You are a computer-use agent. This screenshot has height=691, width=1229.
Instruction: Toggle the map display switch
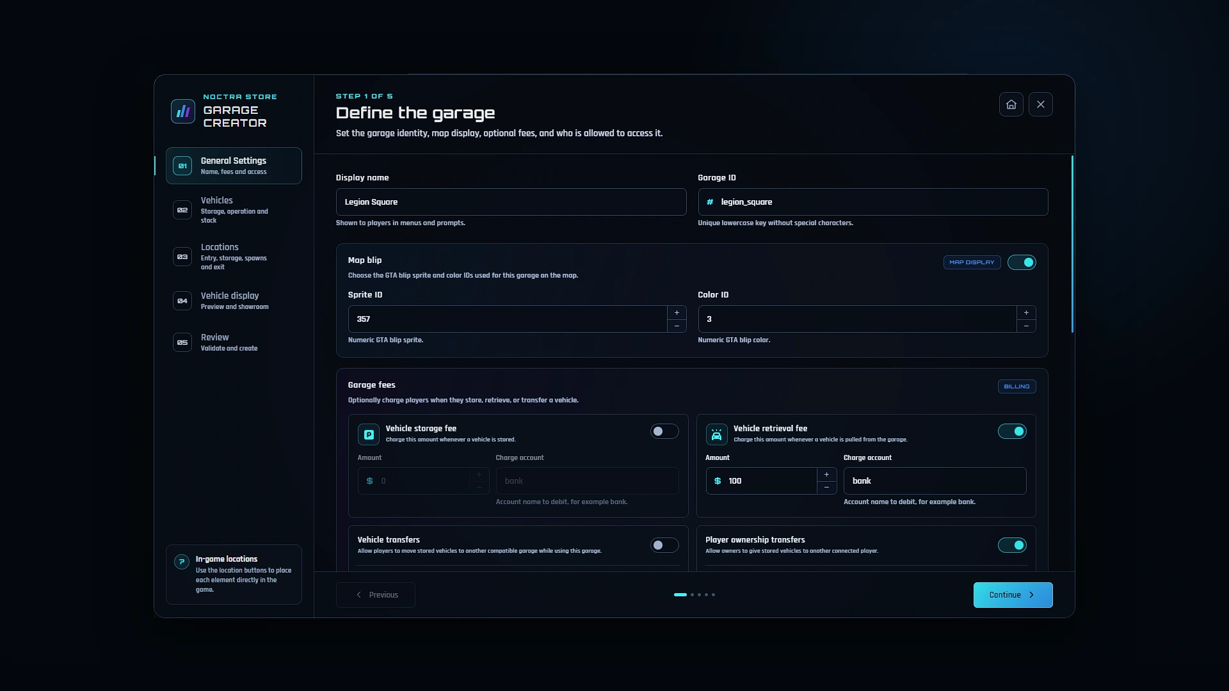[x=1022, y=262]
